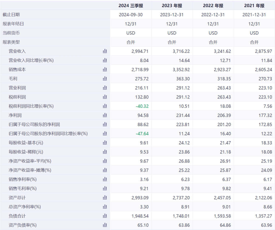Click chart icon beside 负债合计
The width and height of the screenshot is (275, 230).
[105, 216]
